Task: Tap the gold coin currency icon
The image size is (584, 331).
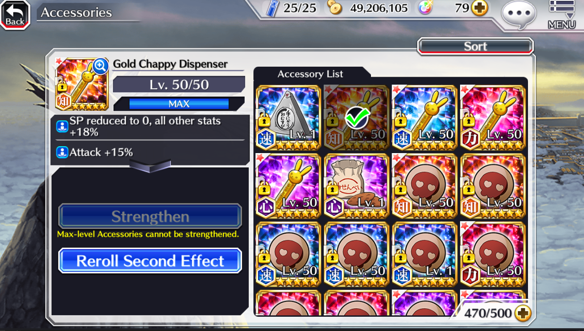Action: (x=335, y=7)
